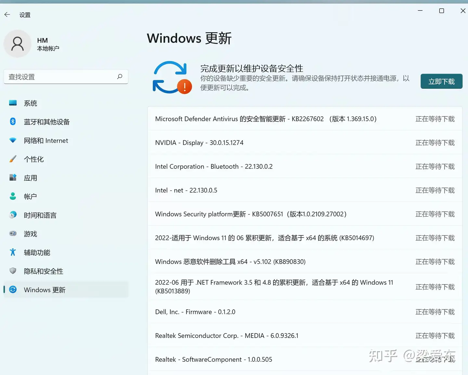468x375 pixels.
Task: Click the shield icon beside 隐私和安全性
Action: pos(13,271)
